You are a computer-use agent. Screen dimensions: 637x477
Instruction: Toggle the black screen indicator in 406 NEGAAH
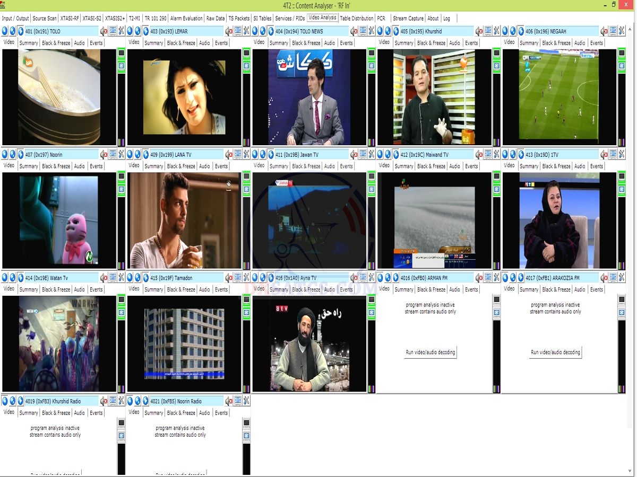(622, 54)
